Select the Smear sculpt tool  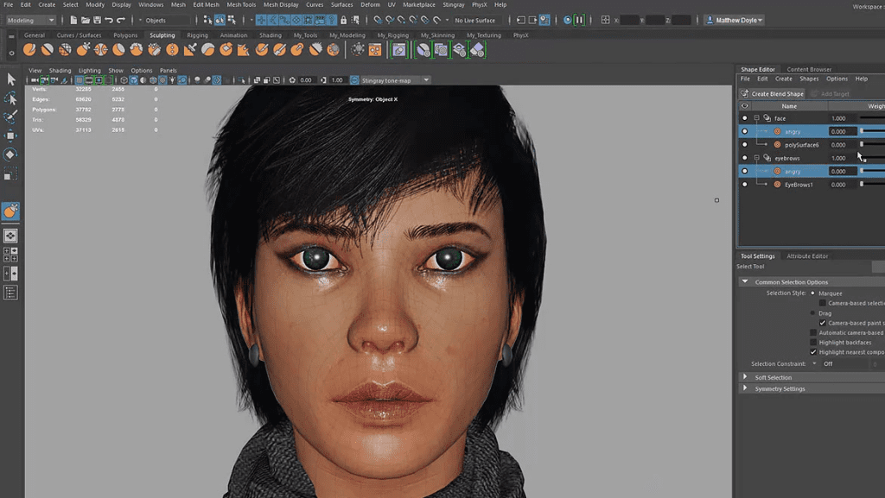[x=279, y=50]
